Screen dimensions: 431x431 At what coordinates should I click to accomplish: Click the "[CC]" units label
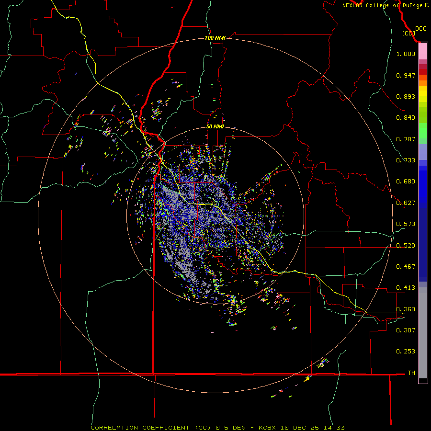[408, 33]
